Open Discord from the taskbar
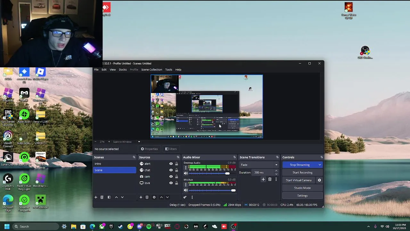Screen dimensions: 410x231 (x=139, y=227)
